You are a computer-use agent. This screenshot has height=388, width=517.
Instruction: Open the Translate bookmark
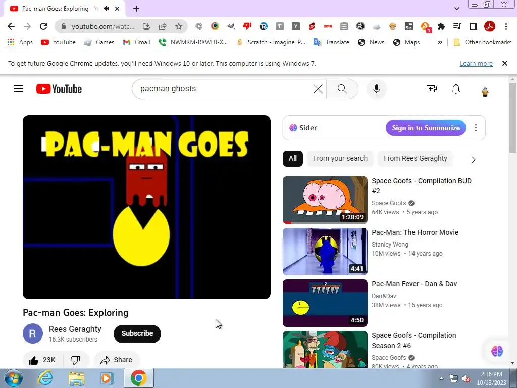[x=331, y=42]
